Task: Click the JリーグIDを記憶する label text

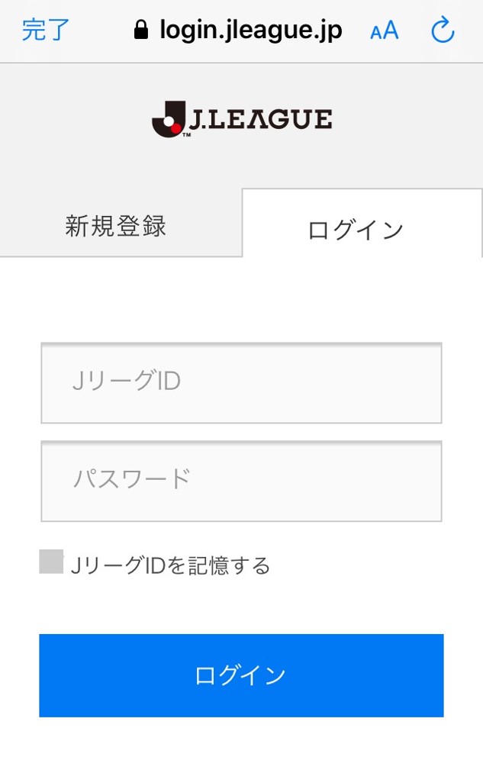Action: click(x=170, y=565)
